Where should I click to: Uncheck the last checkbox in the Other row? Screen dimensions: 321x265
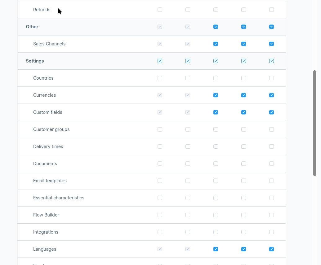[271, 27]
